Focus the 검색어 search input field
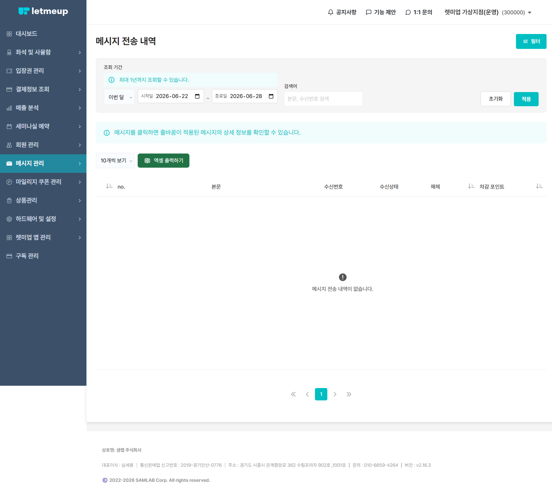 [323, 99]
